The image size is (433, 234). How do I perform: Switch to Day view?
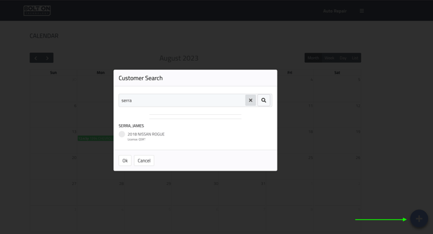343,58
